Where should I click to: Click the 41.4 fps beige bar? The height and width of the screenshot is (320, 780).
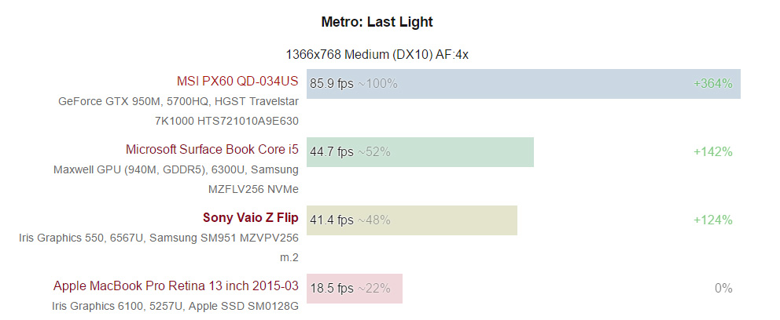tap(412, 220)
